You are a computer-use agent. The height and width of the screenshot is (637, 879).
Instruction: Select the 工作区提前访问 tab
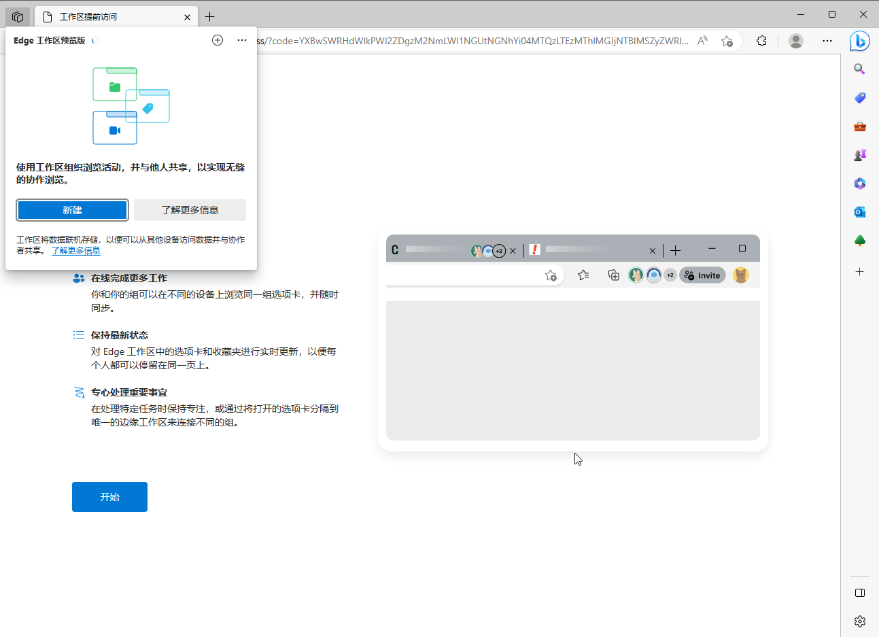(109, 16)
